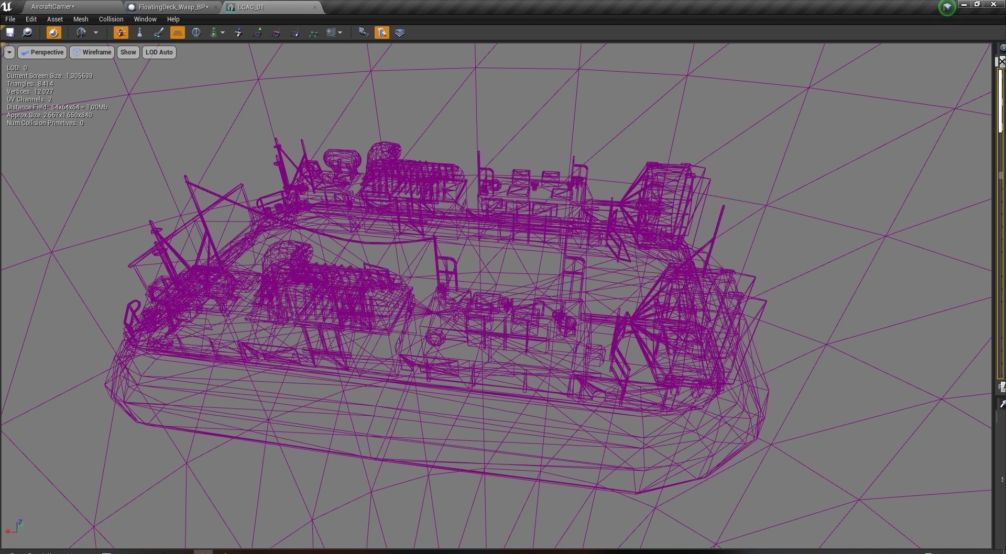Click the UV channel display icon
This screenshot has height=554, width=1006.
coord(332,32)
